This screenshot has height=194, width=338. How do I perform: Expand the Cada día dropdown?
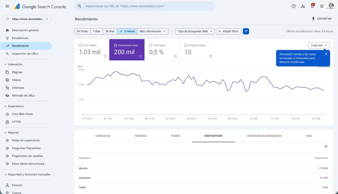pyautogui.click(x=319, y=45)
